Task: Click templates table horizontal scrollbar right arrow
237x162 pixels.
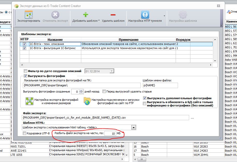Action: tap(211, 65)
